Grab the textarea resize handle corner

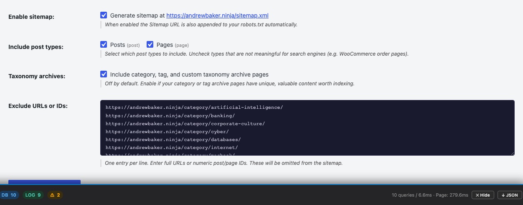[x=512, y=153]
